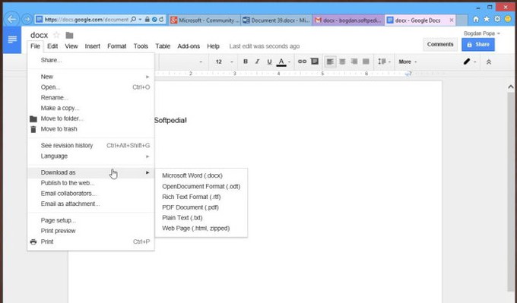This screenshot has height=303, width=517.
Task: Open the Table menu
Action: tap(163, 46)
